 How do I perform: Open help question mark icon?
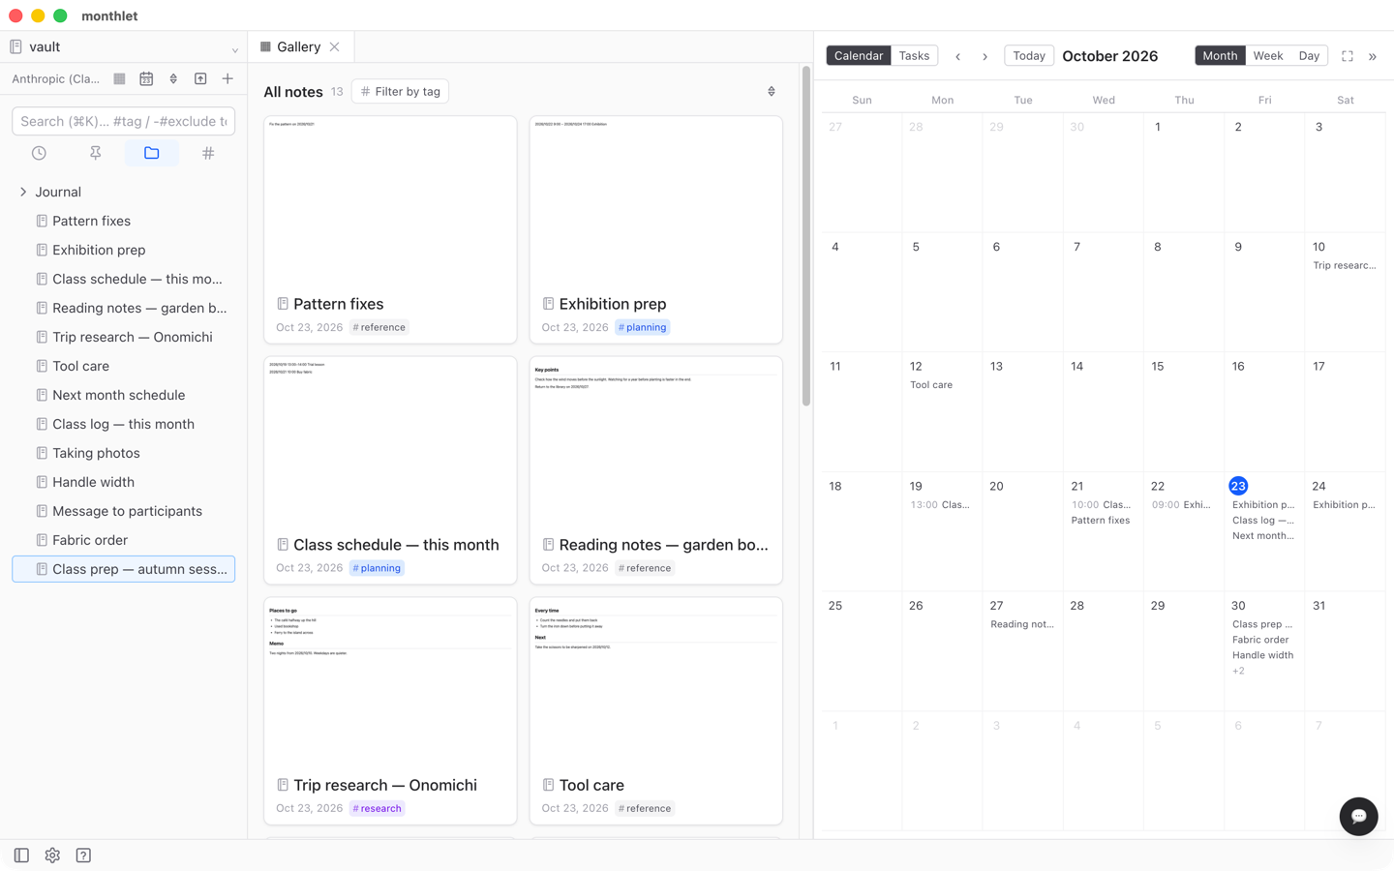(83, 856)
